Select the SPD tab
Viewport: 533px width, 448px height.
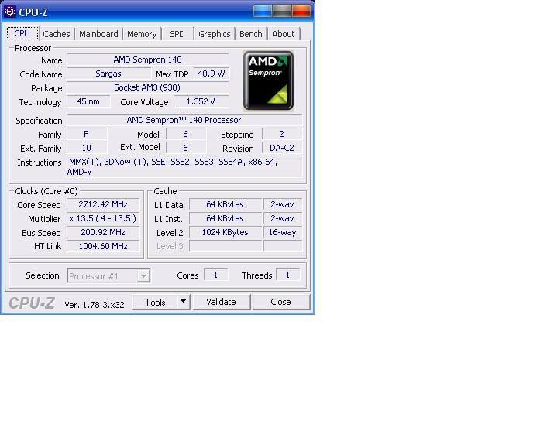(x=177, y=34)
